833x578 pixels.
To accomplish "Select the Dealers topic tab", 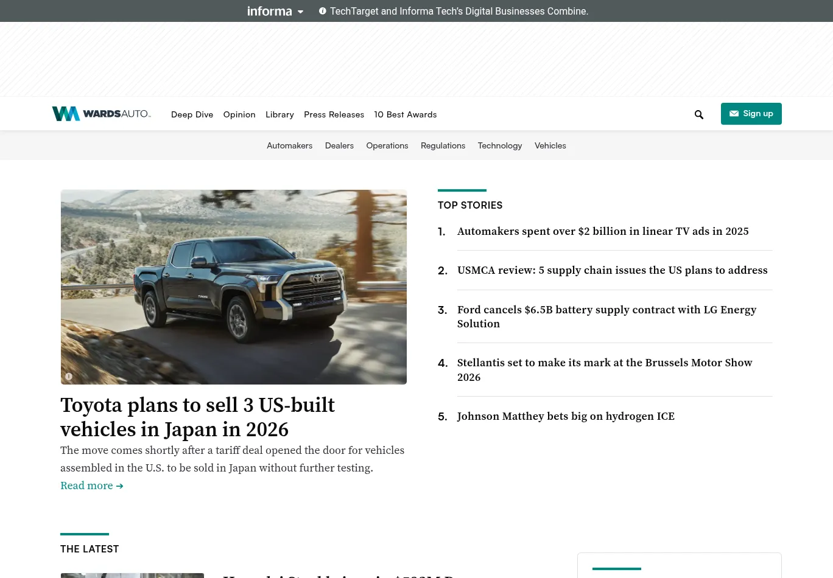I will [x=339, y=145].
